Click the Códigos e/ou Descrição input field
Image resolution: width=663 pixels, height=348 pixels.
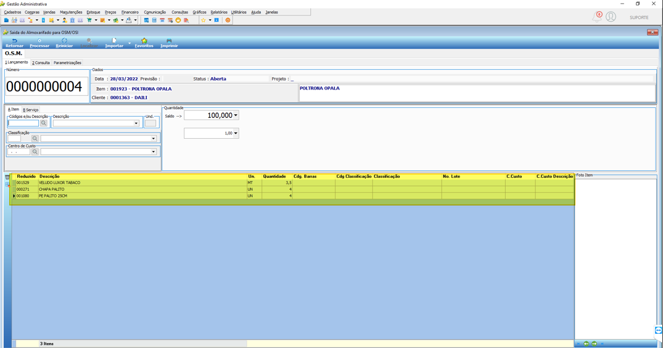(x=23, y=123)
